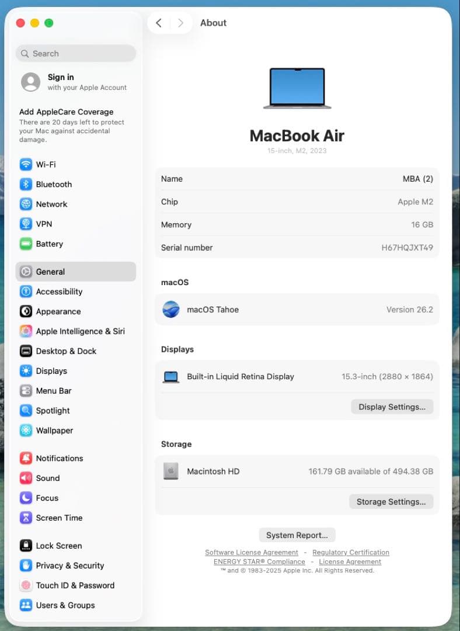Click the Apple Account avatar icon
This screenshot has width=460, height=631.
click(30, 82)
